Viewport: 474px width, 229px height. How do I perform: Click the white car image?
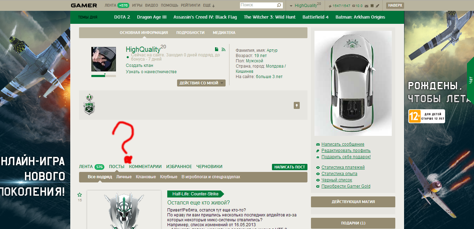coord(353,83)
